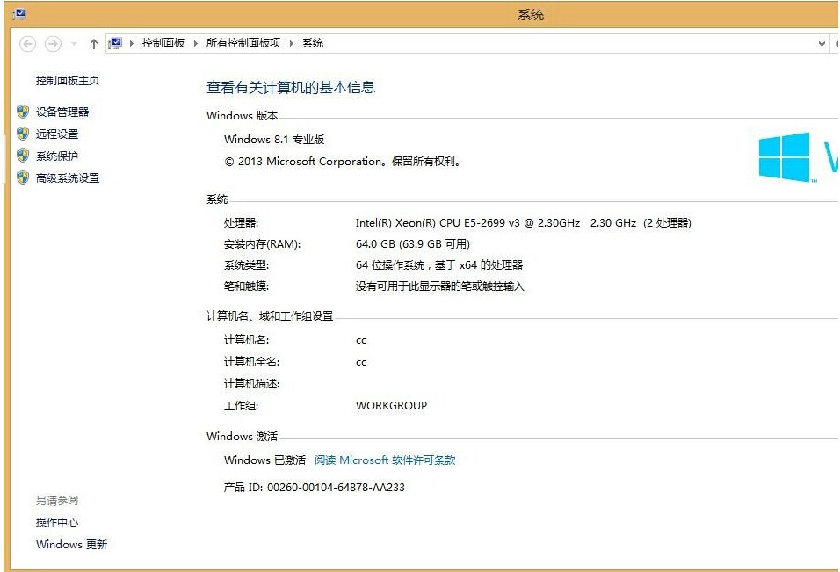Read Microsoft 软件许可条款 link
840x572 pixels.
coord(385,460)
